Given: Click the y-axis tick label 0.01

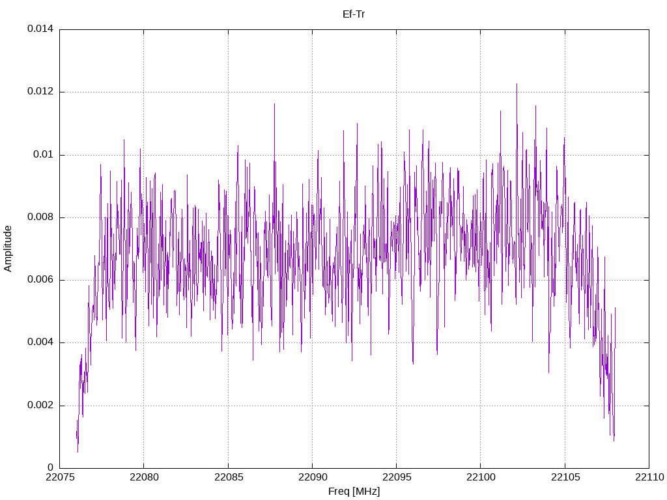Looking at the screenshot, I should coord(44,154).
